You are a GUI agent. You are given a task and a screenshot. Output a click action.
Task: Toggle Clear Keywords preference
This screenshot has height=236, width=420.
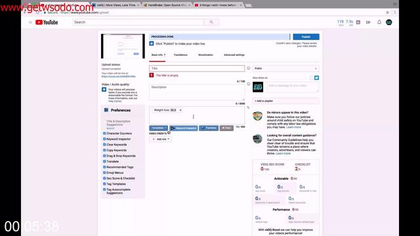(104, 144)
